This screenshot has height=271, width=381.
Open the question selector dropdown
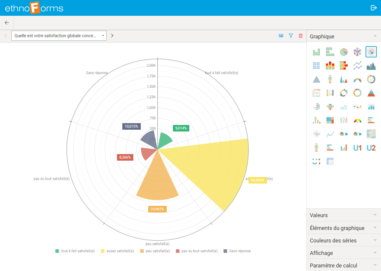pyautogui.click(x=59, y=36)
